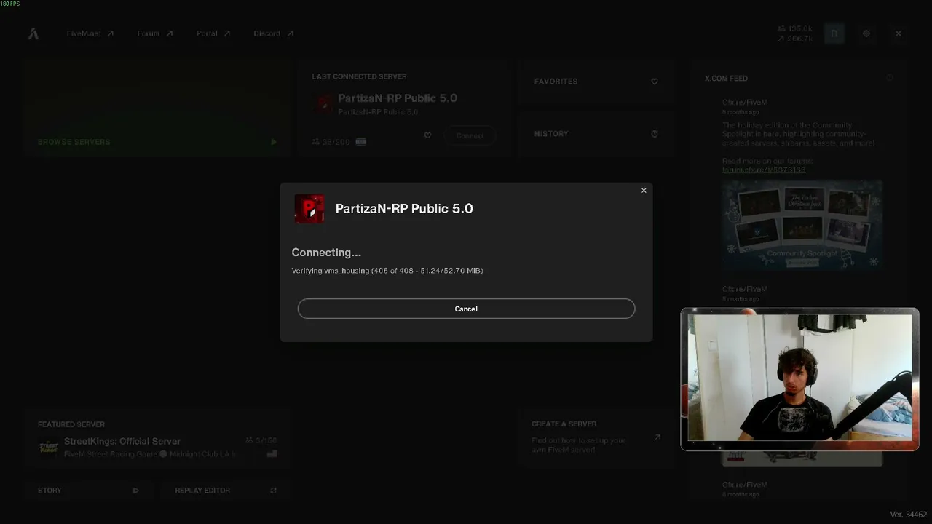Click the user account button top right
This screenshot has height=524, width=932.
click(x=834, y=33)
